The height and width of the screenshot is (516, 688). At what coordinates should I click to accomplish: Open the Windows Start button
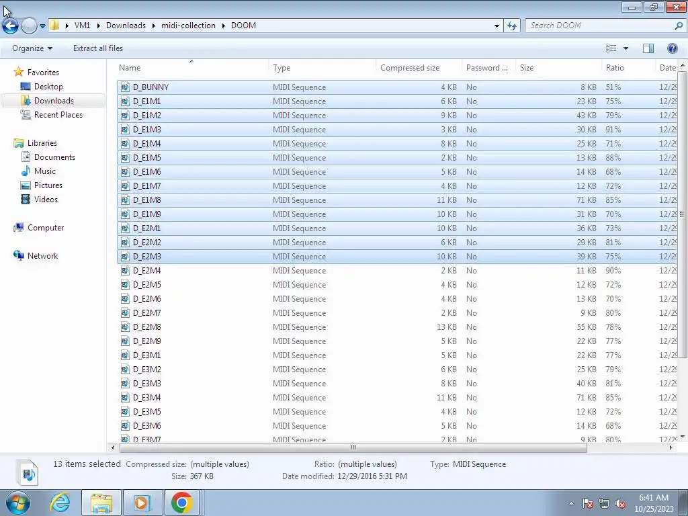tap(17, 503)
